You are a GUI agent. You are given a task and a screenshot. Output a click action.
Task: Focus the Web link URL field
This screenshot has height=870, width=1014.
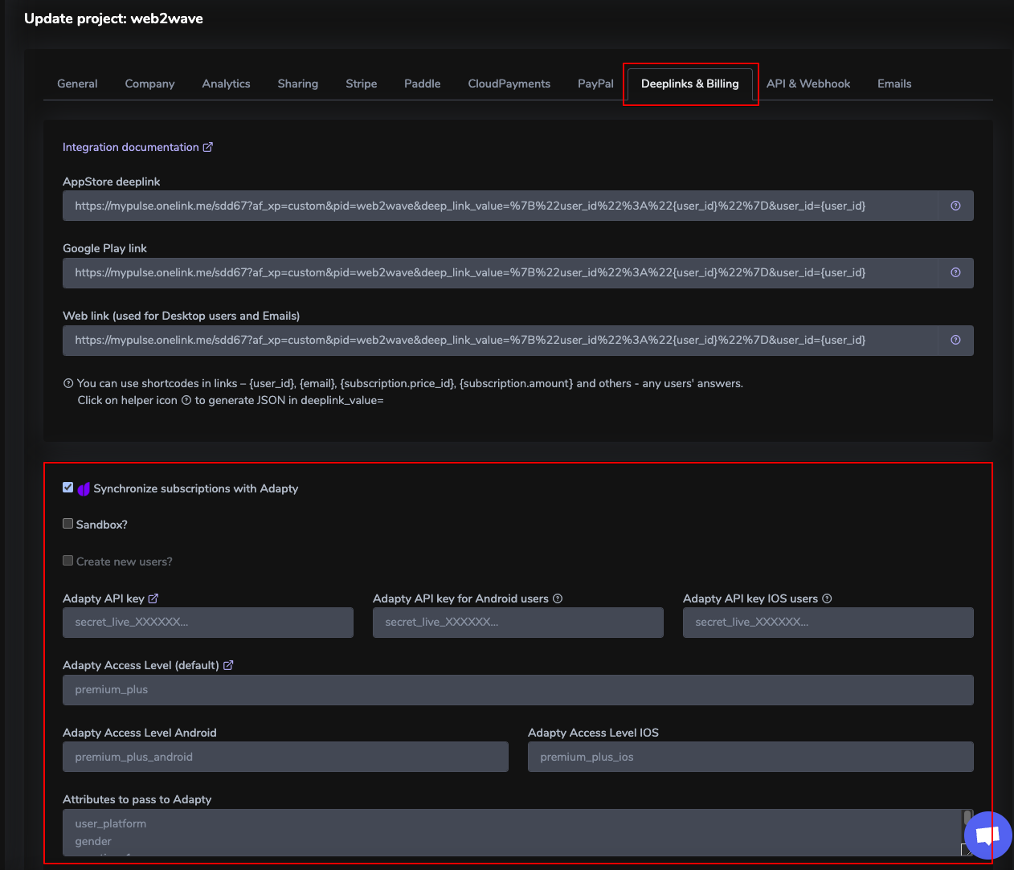pos(500,341)
